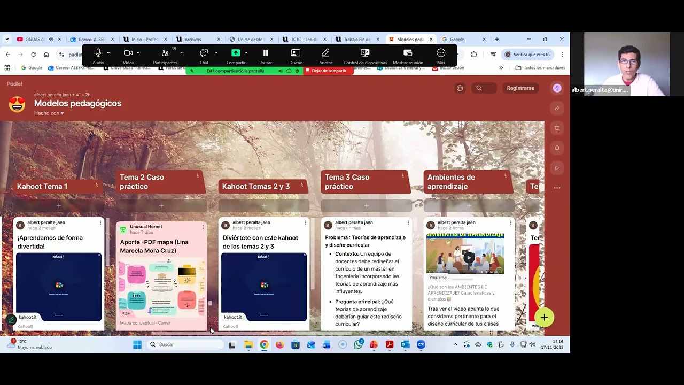The height and width of the screenshot is (385, 684).
Task: Open Padlet notifications bell
Action: (x=557, y=148)
